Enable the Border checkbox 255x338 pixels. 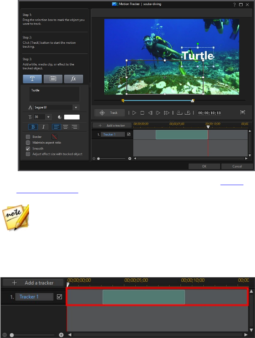28,137
